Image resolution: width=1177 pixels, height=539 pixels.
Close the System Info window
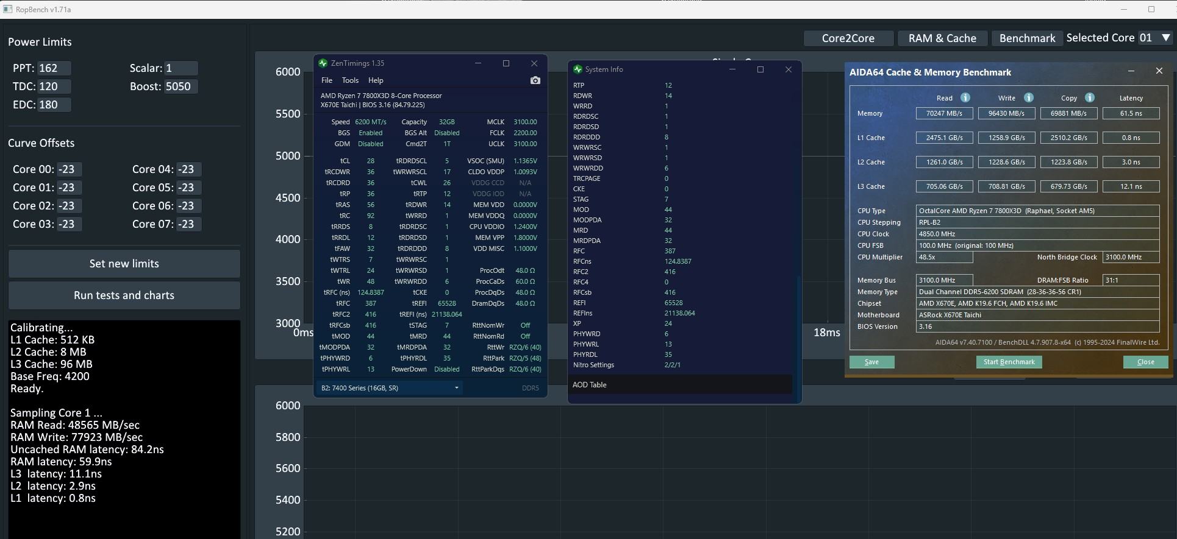789,69
